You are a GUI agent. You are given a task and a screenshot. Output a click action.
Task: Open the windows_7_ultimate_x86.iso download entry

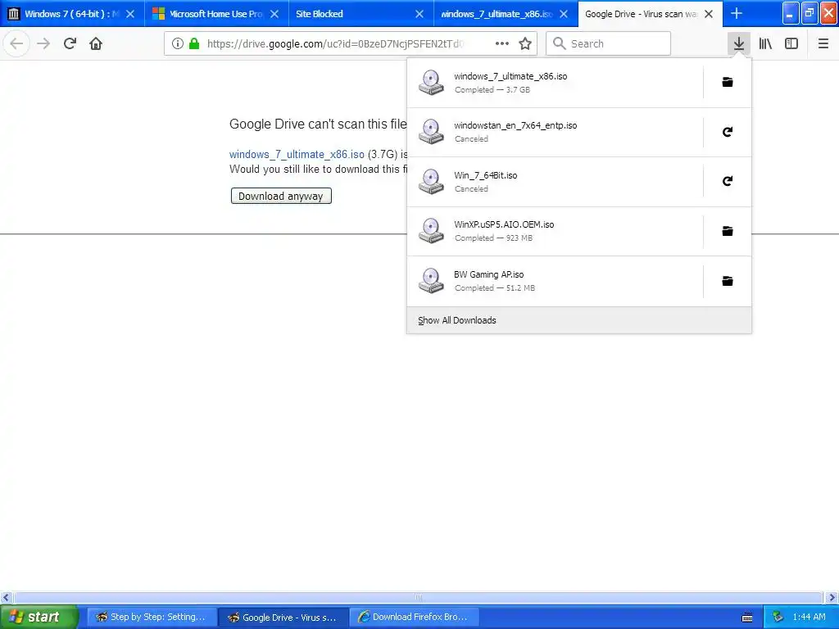pyautogui.click(x=555, y=83)
